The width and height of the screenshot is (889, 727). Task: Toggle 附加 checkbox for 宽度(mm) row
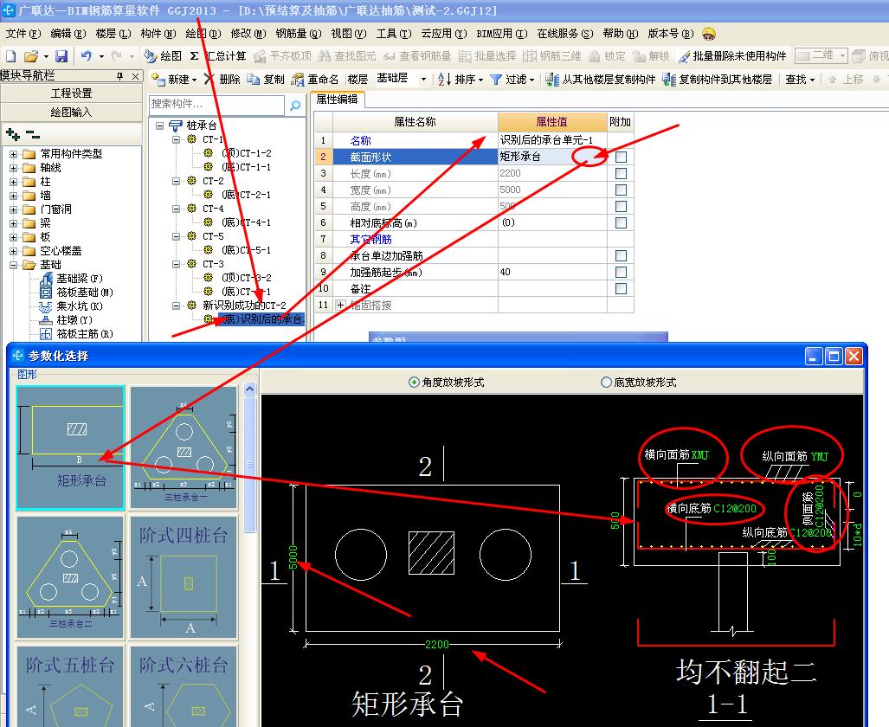click(621, 190)
